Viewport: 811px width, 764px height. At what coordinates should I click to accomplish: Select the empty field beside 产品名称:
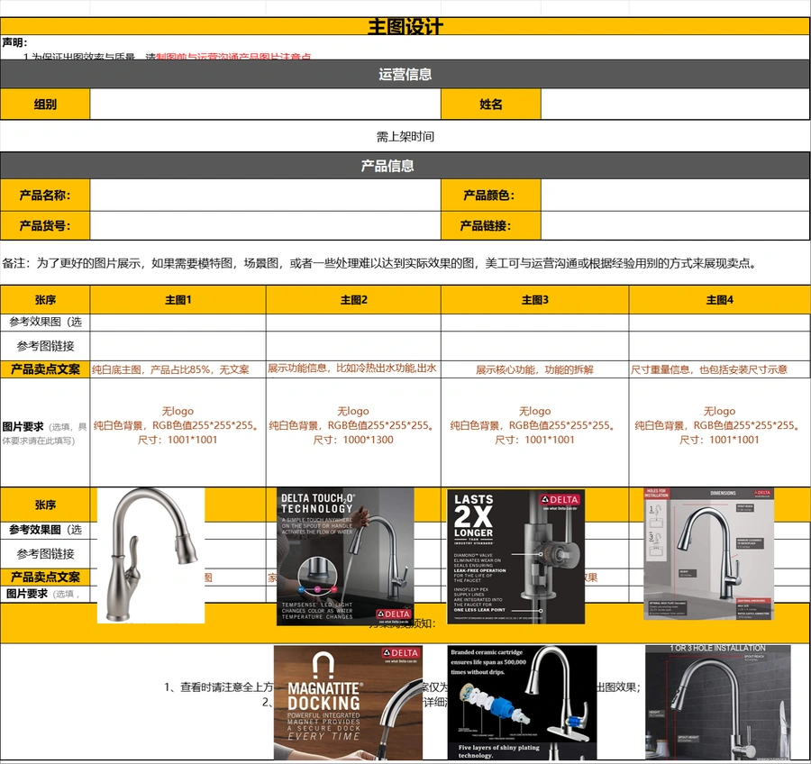tap(265, 195)
